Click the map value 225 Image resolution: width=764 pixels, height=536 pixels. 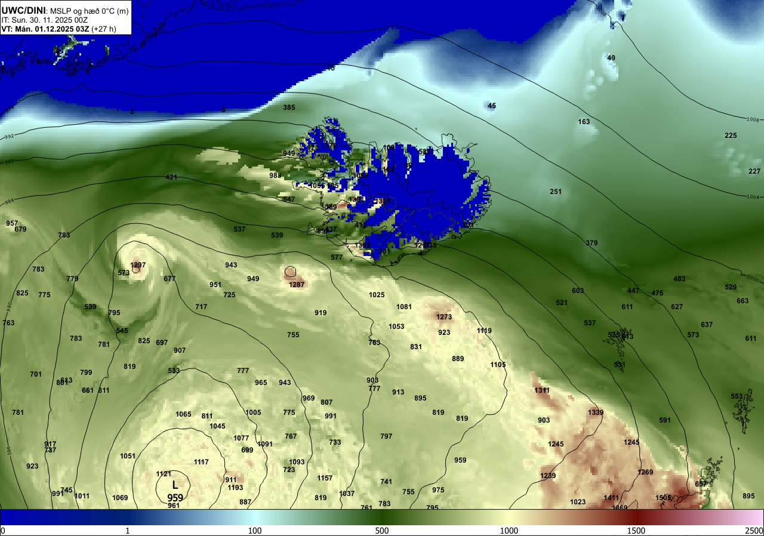[x=731, y=135]
